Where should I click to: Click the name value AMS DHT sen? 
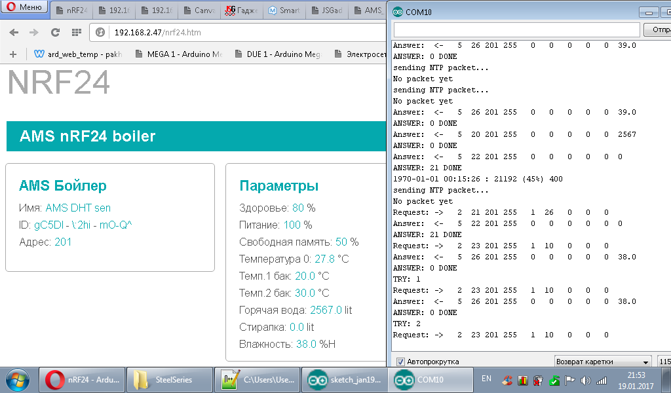(x=78, y=208)
